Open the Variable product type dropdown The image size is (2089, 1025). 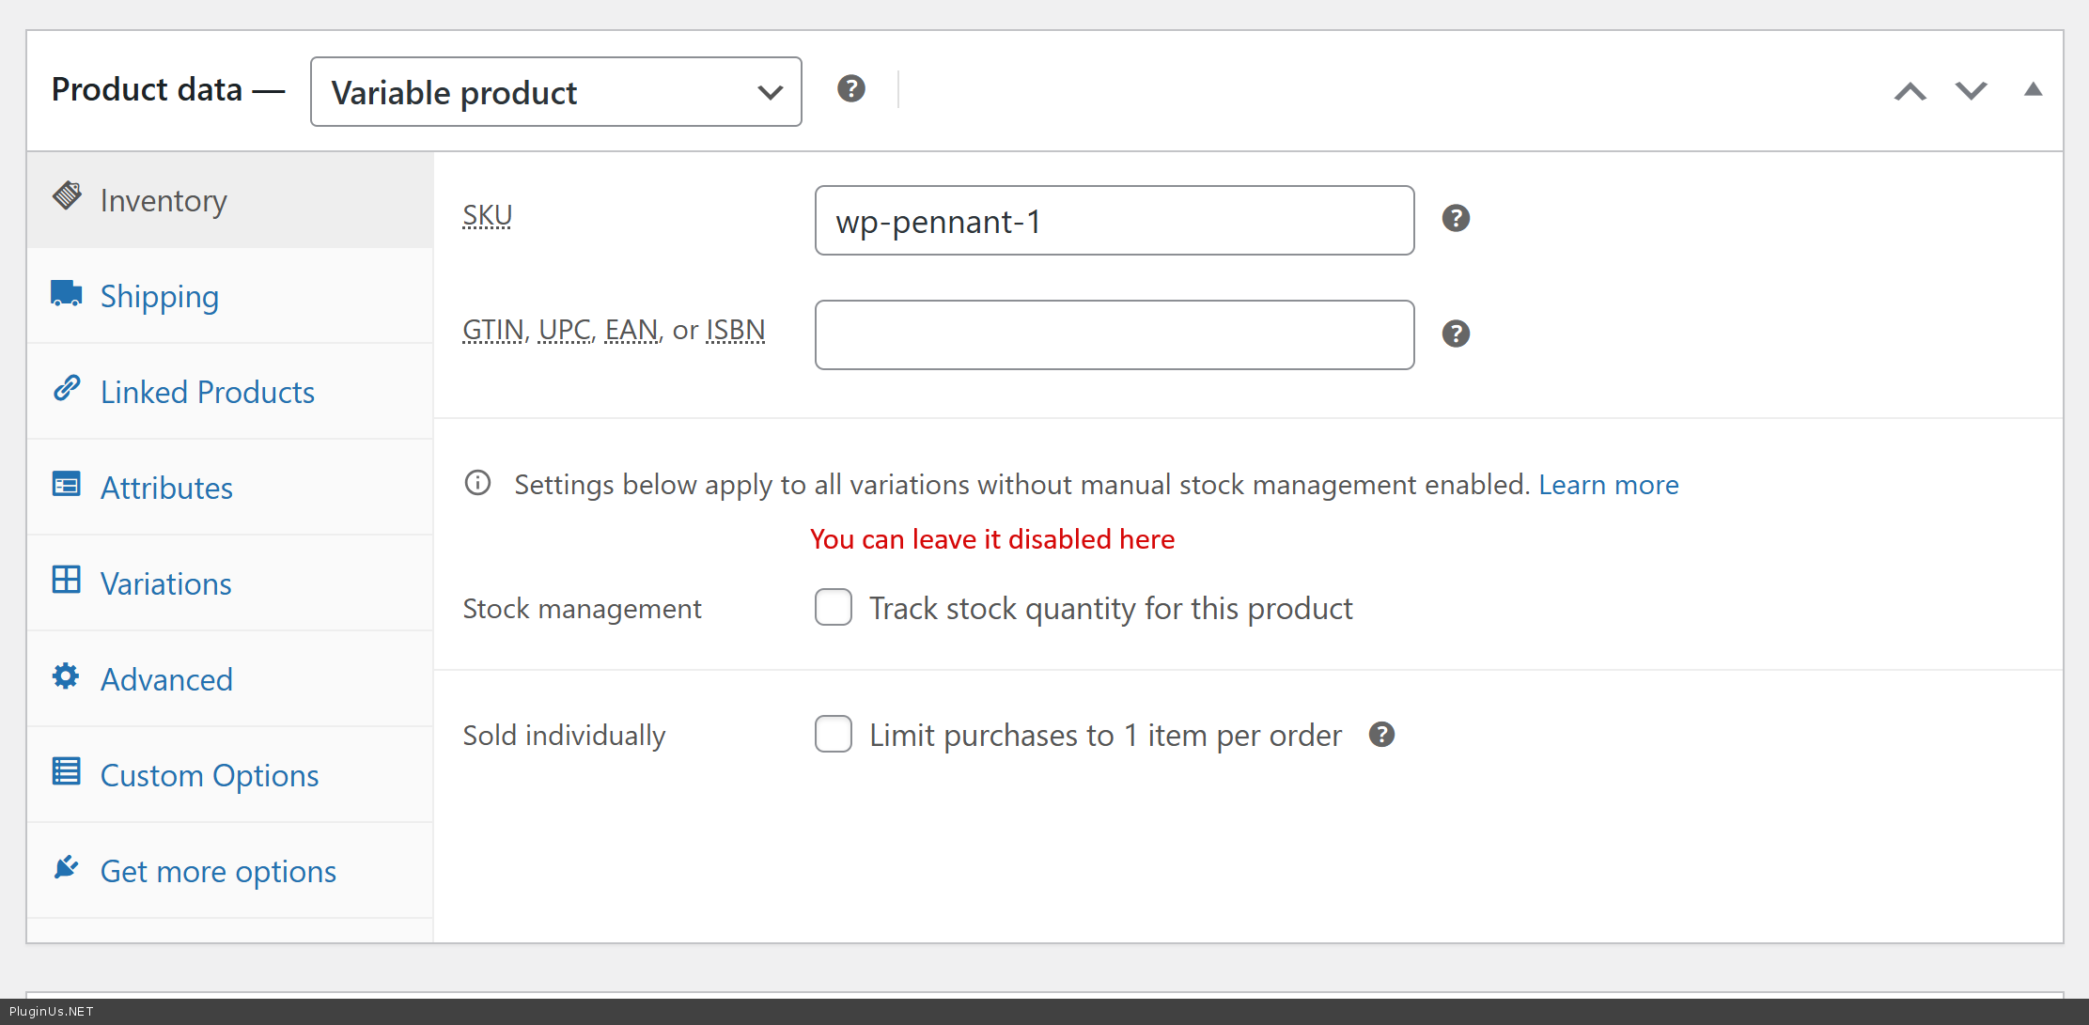click(555, 92)
